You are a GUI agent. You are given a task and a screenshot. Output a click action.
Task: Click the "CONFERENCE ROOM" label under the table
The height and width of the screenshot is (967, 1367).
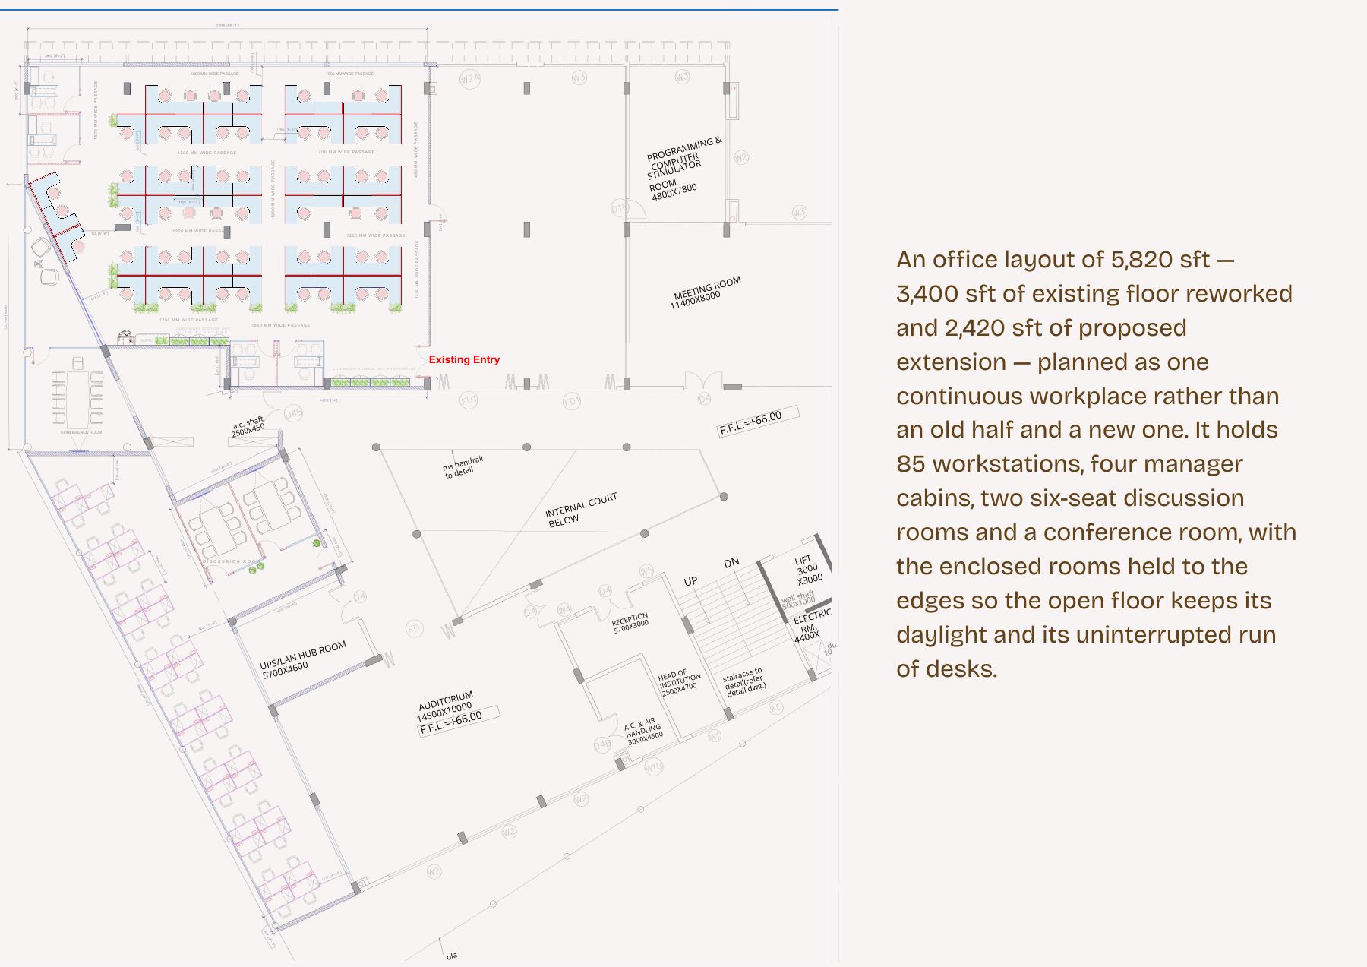[81, 432]
